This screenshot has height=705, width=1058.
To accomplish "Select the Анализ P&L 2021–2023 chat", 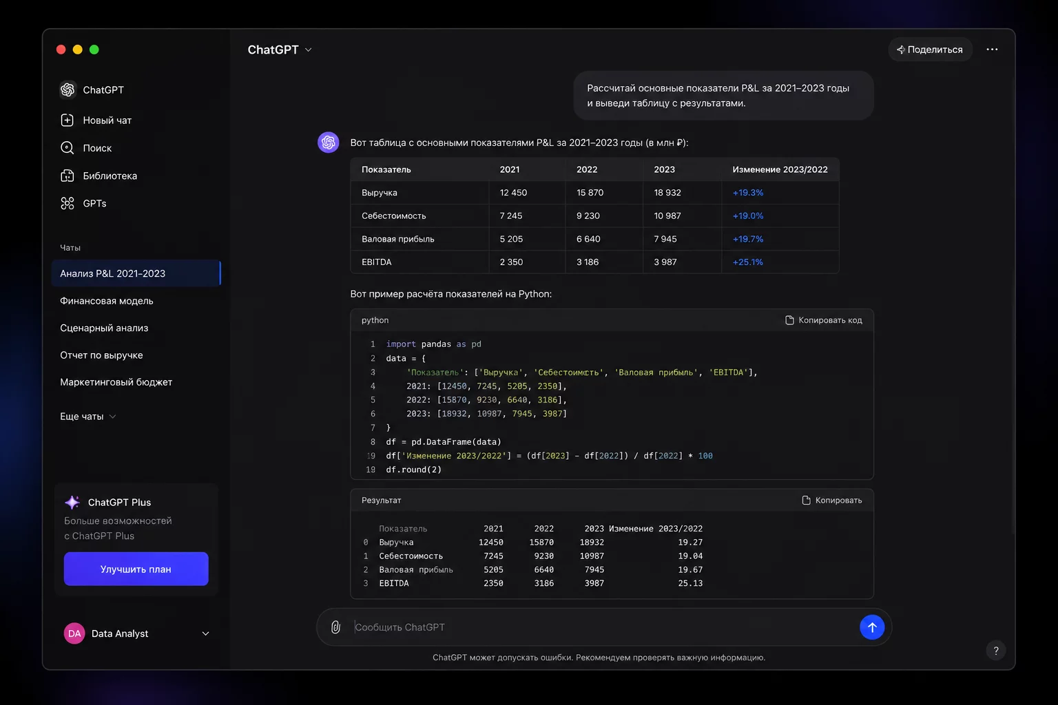I will 136,273.
